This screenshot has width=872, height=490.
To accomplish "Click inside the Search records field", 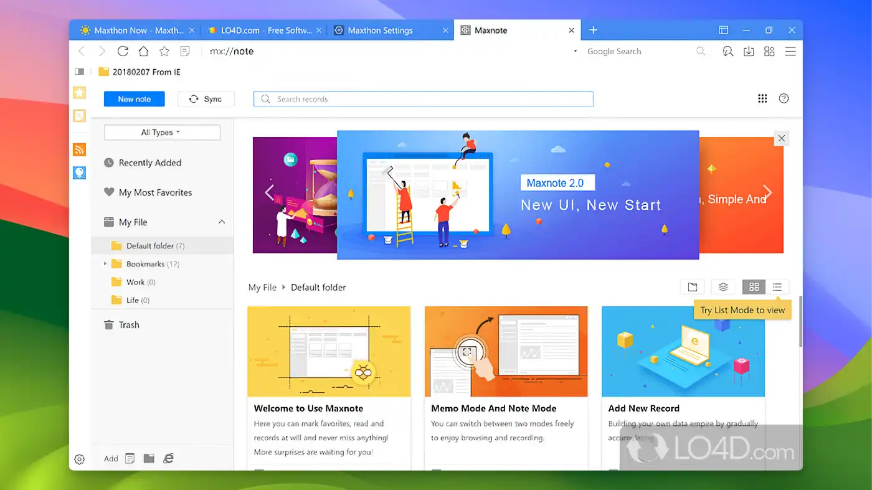I will click(424, 98).
